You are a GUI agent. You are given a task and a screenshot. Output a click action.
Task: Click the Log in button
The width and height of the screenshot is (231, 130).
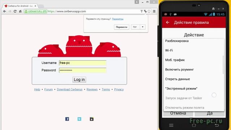click(x=79, y=79)
